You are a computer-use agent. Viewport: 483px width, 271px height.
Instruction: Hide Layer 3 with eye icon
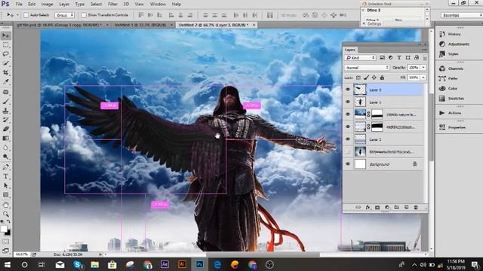(348, 90)
